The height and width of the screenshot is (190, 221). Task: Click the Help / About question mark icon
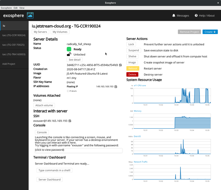(196, 16)
